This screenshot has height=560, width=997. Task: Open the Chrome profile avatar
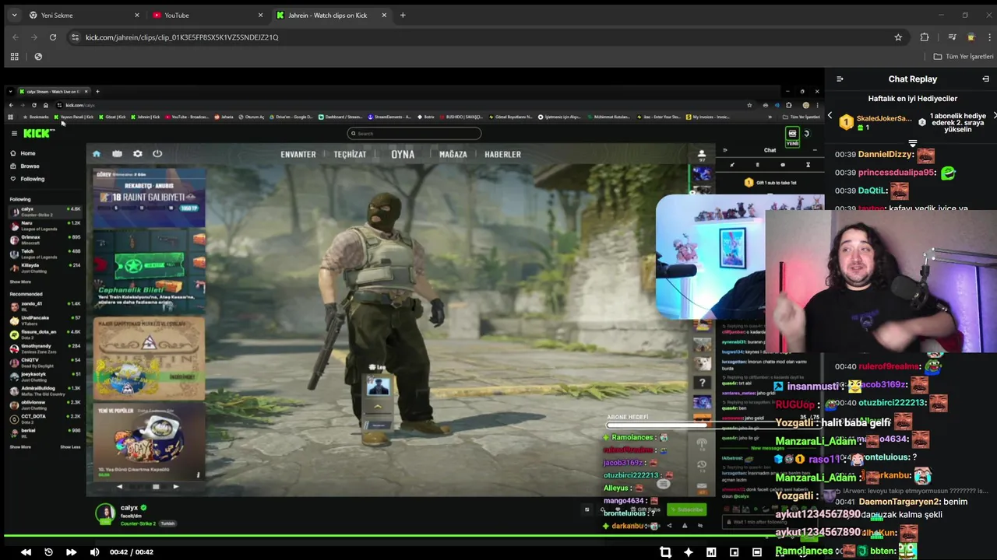(x=971, y=37)
